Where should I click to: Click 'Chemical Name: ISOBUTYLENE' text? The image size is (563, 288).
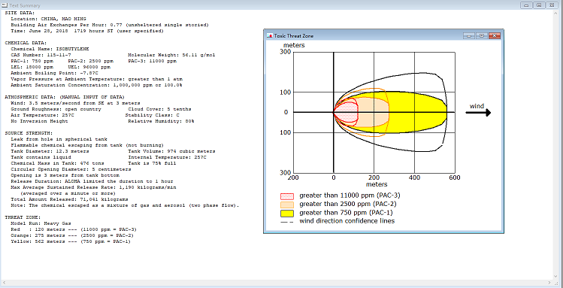50,49
